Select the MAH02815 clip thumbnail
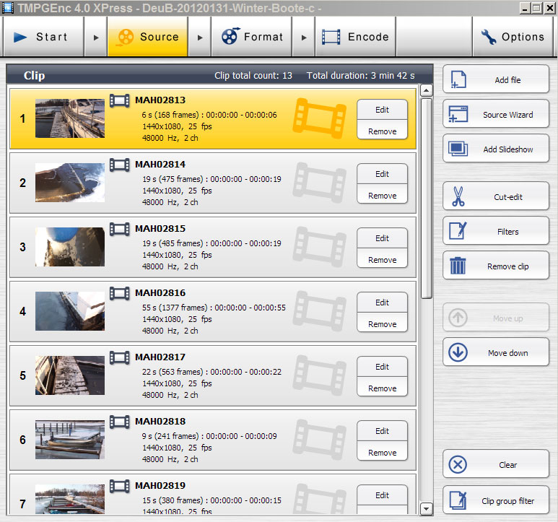558x522 pixels. coord(69,247)
